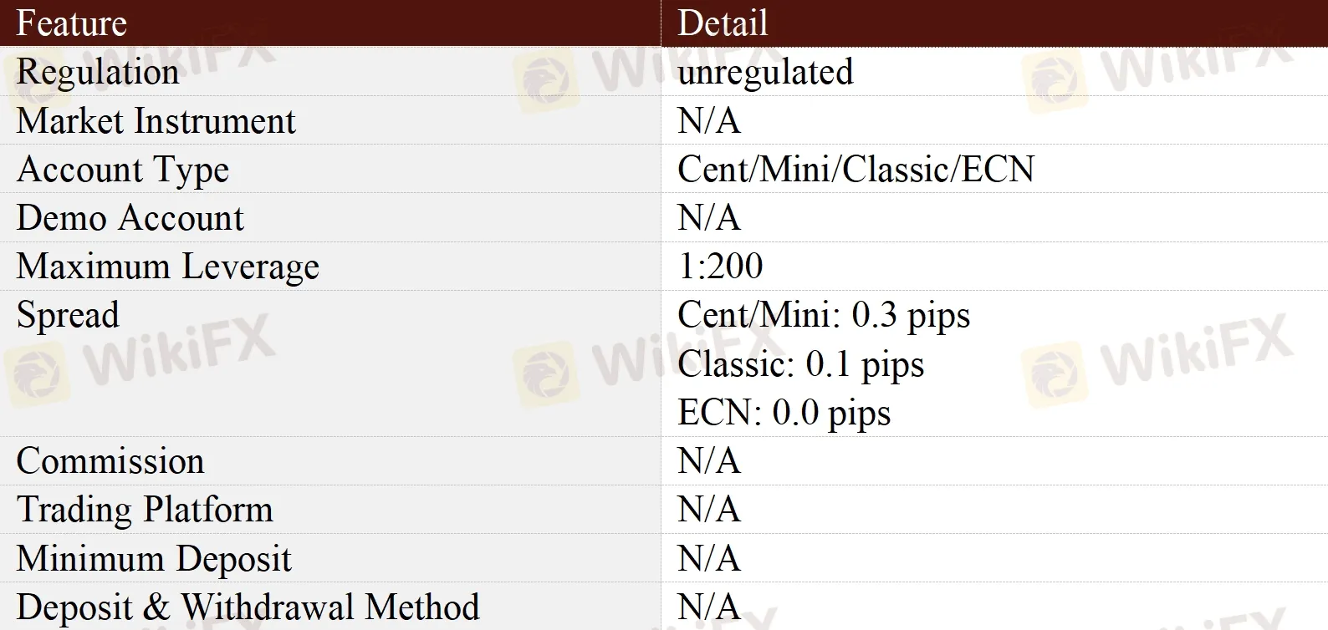Click Deposit & Withdrawal Method label
The image size is (1328, 630).
point(248,607)
